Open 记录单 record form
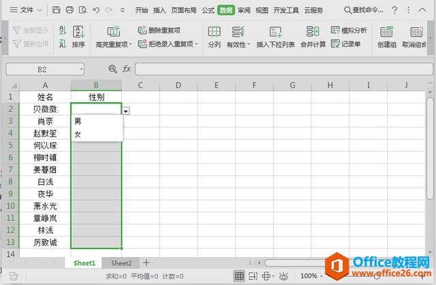 [346, 44]
